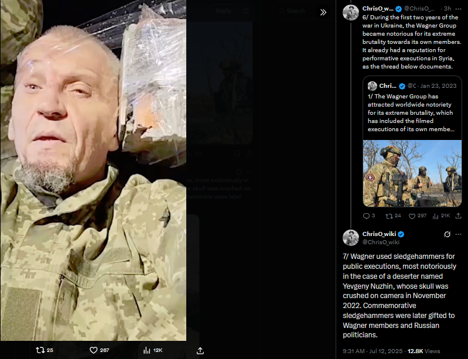Like the tweet with 297 likes
468x359 pixels.
(417, 216)
